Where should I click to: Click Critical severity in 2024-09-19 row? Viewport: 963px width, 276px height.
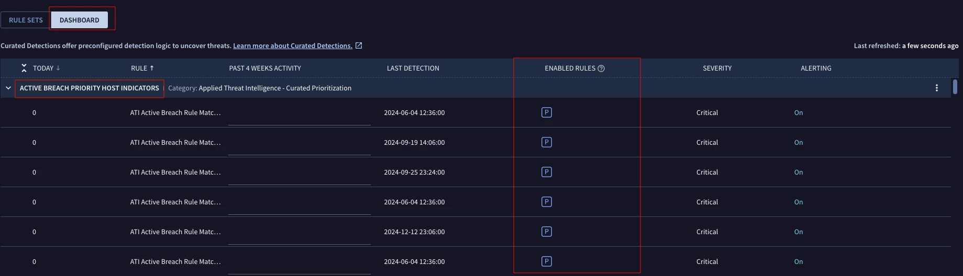pyautogui.click(x=707, y=142)
